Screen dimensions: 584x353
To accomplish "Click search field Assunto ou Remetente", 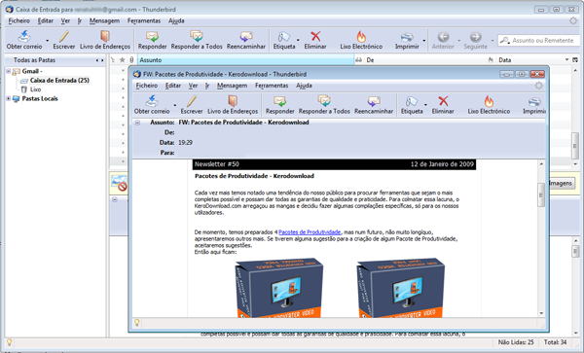I will [538, 40].
